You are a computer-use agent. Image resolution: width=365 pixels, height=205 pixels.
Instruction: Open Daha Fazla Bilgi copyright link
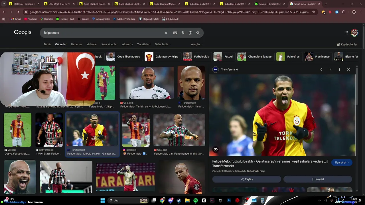click(256, 171)
